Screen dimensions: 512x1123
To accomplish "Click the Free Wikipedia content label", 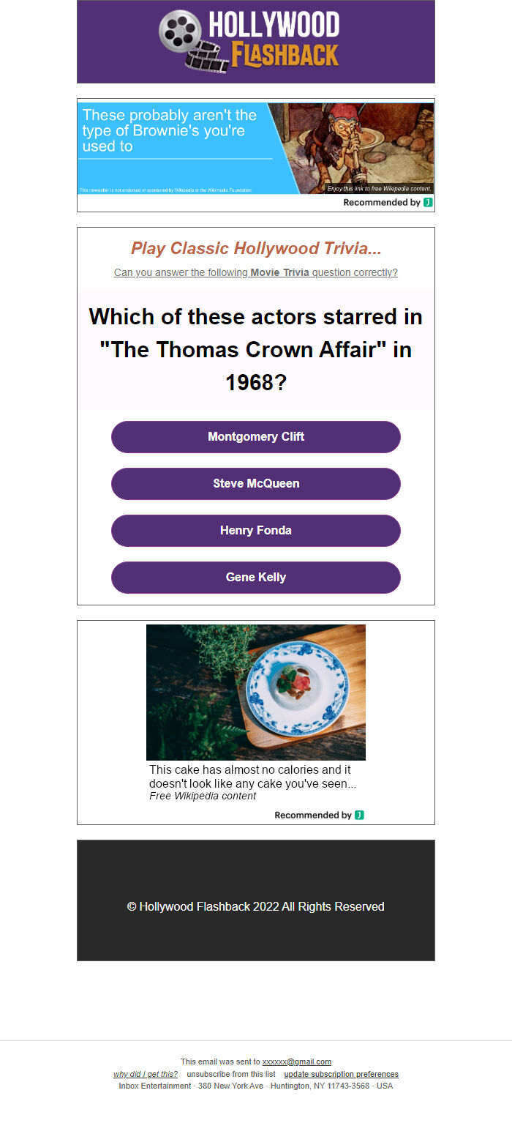I will coord(203,796).
